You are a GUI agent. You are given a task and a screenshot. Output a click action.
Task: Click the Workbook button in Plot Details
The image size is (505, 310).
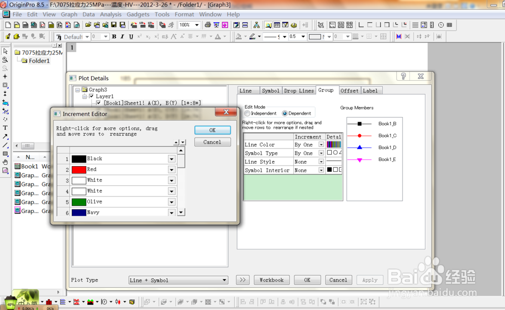tap(272, 280)
